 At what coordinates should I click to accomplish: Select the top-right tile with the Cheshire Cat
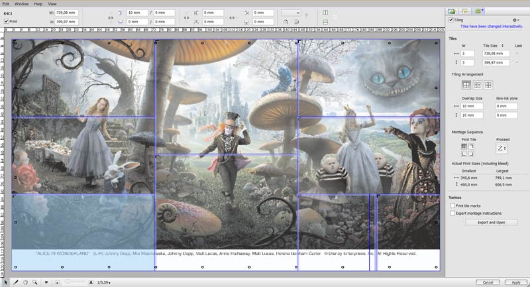point(369,78)
